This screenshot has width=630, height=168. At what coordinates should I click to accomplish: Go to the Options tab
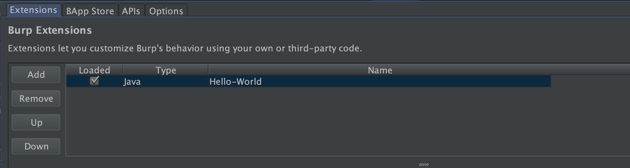(166, 11)
